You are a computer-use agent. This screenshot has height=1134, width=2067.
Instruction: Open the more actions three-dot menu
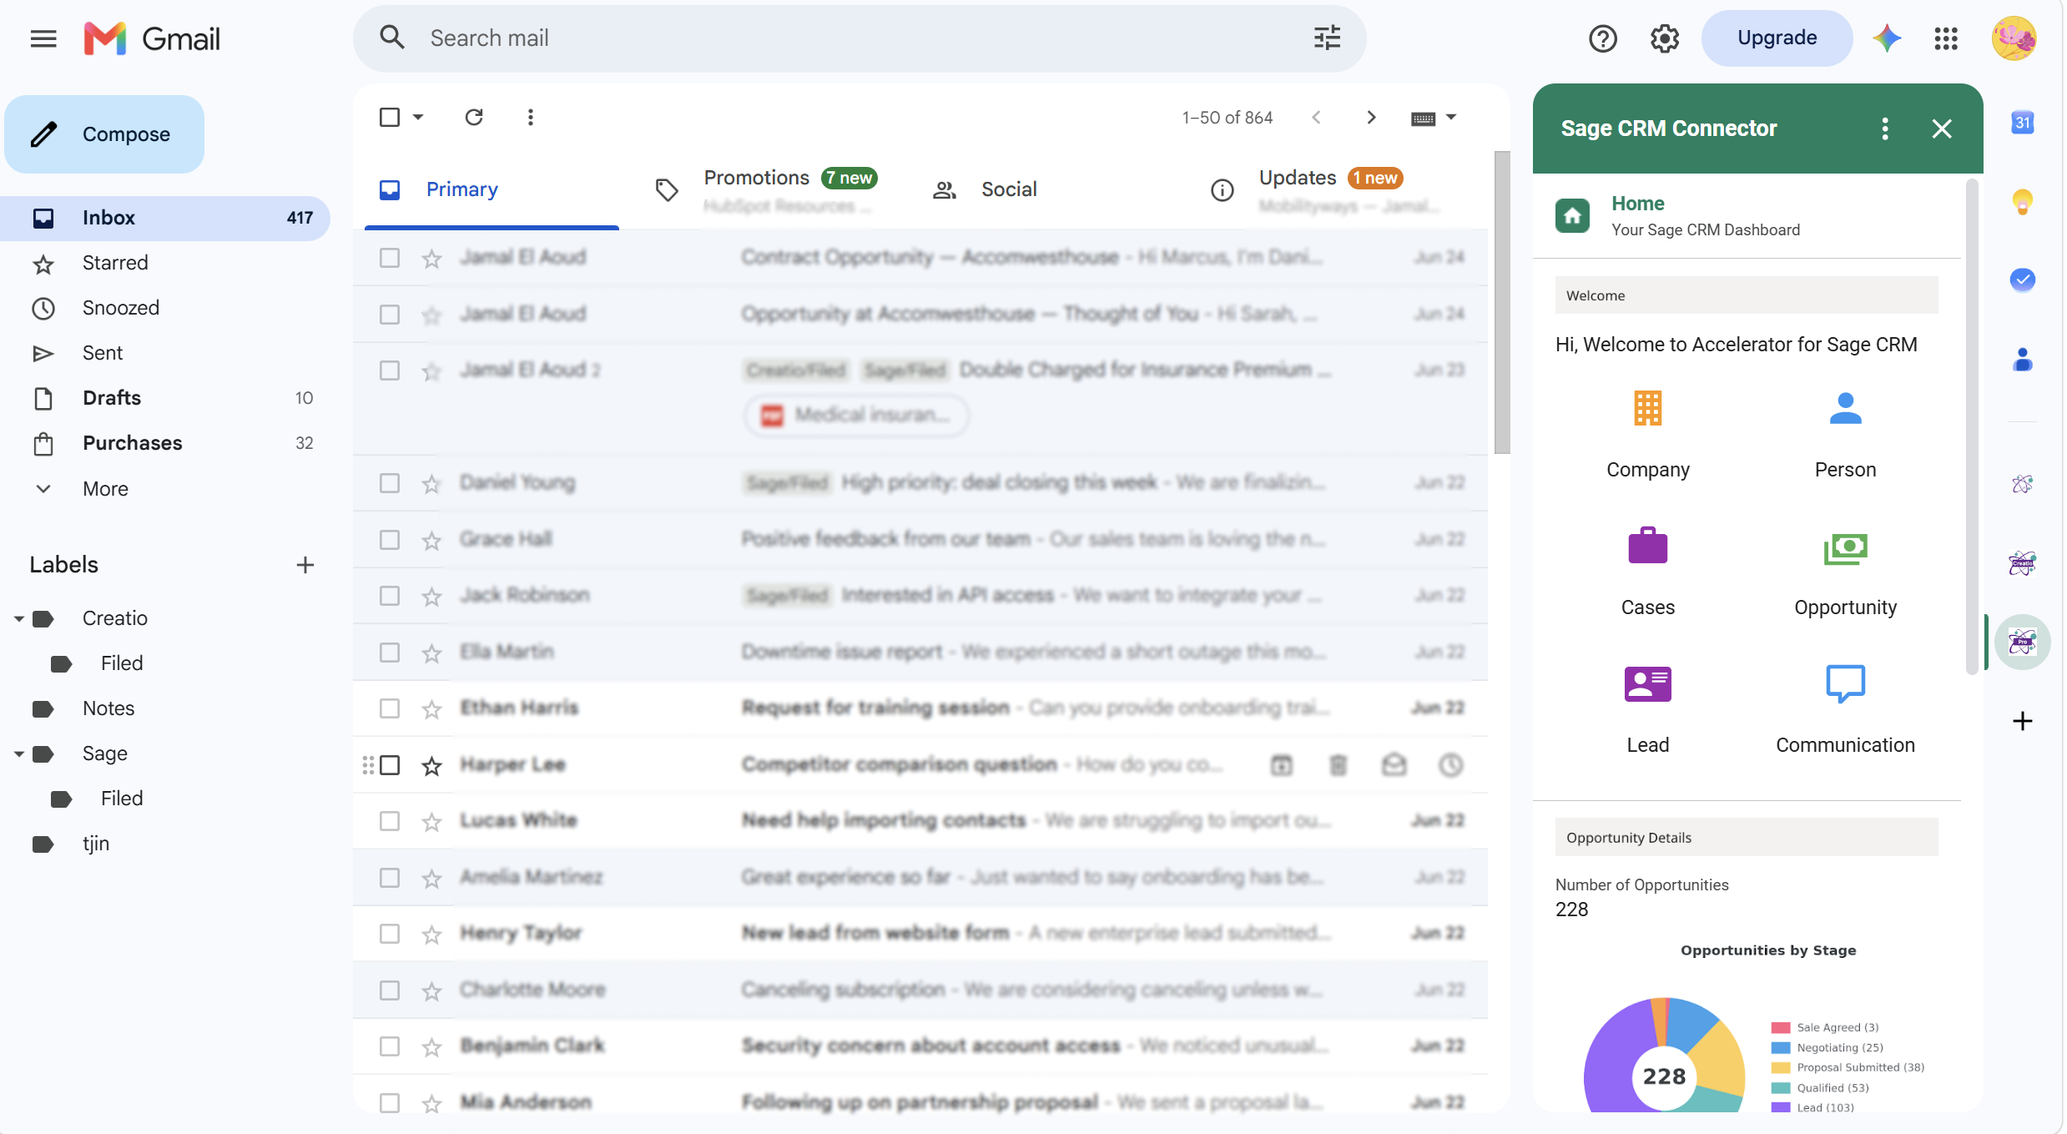click(530, 117)
